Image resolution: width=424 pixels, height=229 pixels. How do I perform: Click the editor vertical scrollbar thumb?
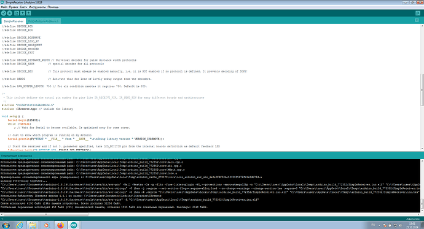pyautogui.click(x=422, y=90)
